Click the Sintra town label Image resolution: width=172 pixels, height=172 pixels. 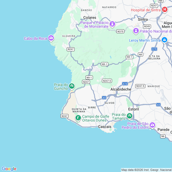(143, 19)
